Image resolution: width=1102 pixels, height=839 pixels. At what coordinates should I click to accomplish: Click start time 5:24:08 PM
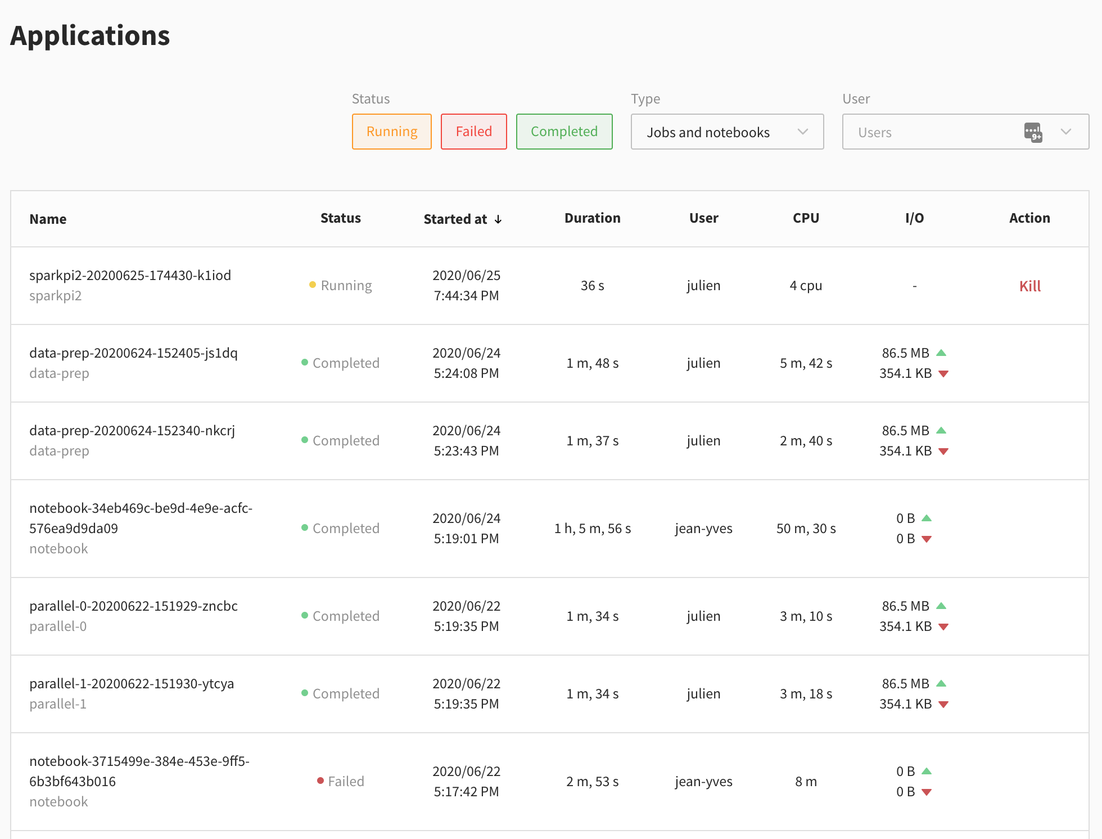pyautogui.click(x=466, y=373)
